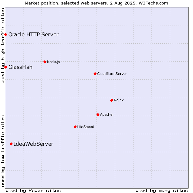The width and height of the screenshot is (193, 193).
Task: Click the IdeaWebServer red data point
Action: tap(11, 144)
